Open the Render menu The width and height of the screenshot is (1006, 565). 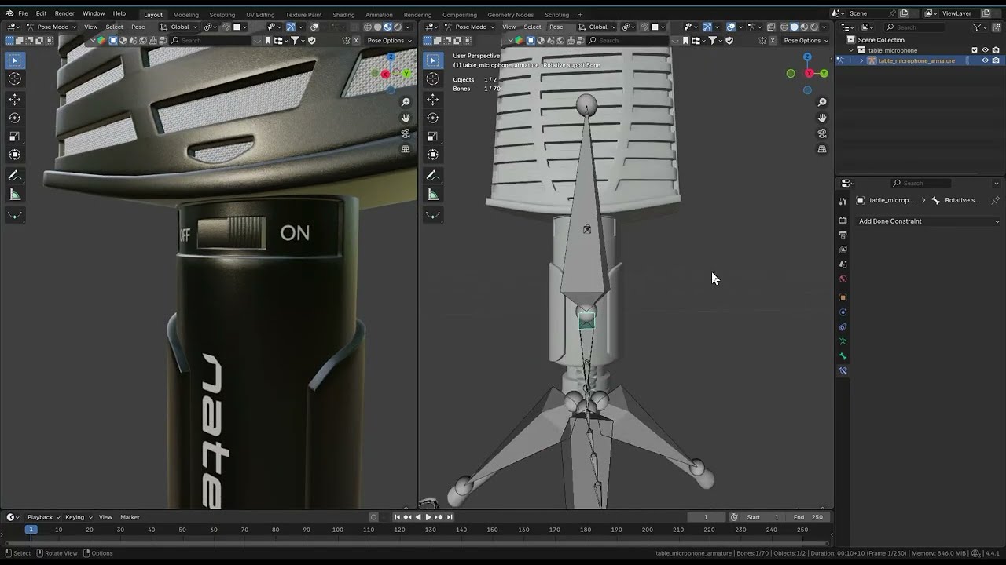[x=64, y=13]
